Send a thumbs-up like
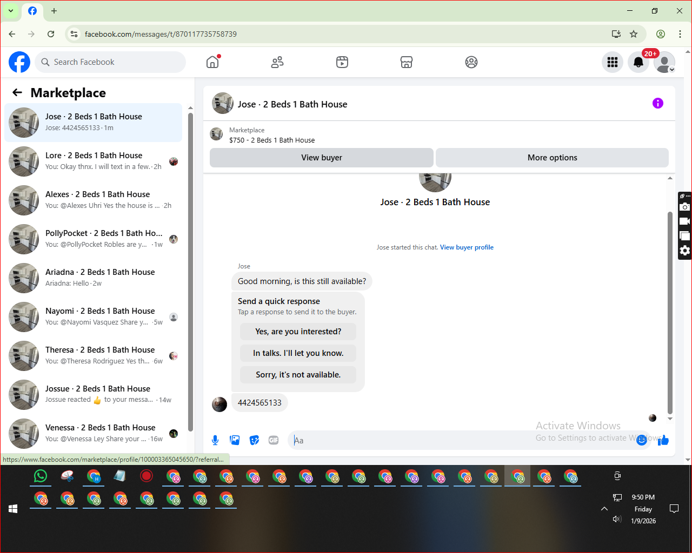Viewport: 692px width, 553px height. tap(663, 440)
